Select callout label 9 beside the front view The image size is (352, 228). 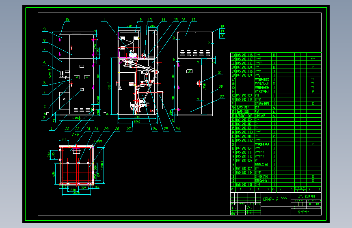tap(44, 29)
